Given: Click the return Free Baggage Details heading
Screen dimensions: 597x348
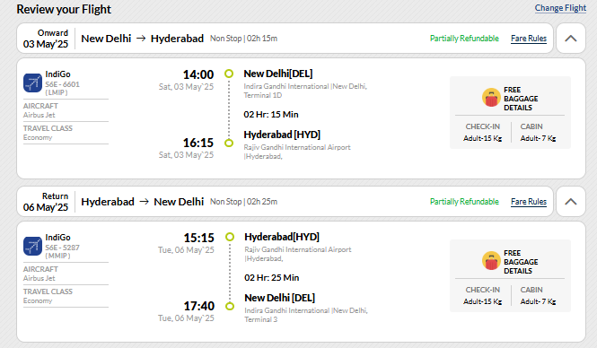Looking at the screenshot, I should 521,262.
